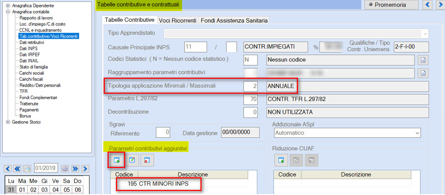Open Fondi Assistenza Sanitaria tab

(234, 20)
